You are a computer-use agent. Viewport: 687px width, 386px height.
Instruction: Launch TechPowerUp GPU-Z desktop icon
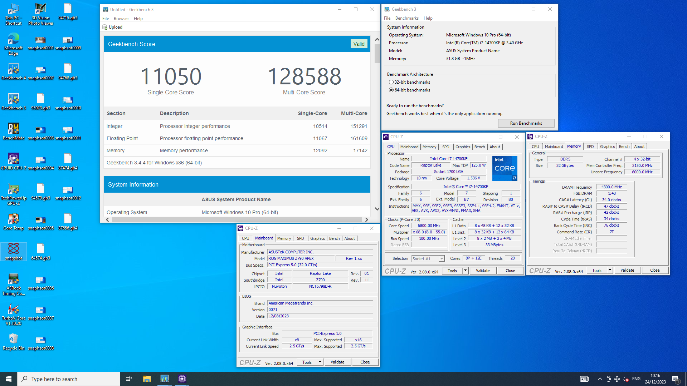click(x=14, y=194)
